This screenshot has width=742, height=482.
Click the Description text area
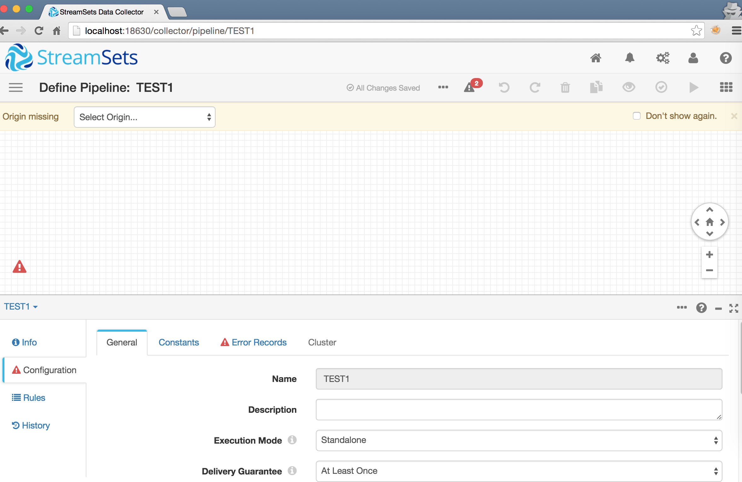coord(519,410)
